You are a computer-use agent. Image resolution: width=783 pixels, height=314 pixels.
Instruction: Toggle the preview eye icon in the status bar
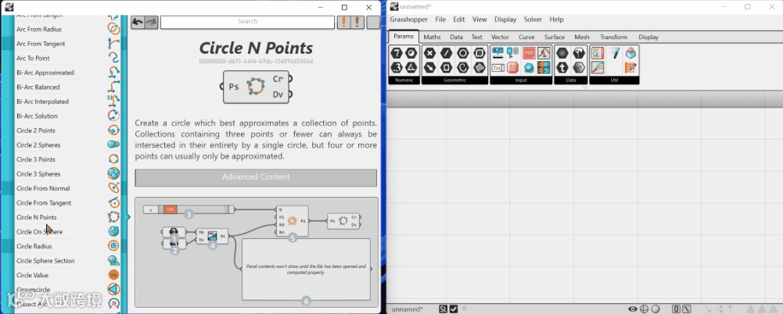[x=633, y=309]
